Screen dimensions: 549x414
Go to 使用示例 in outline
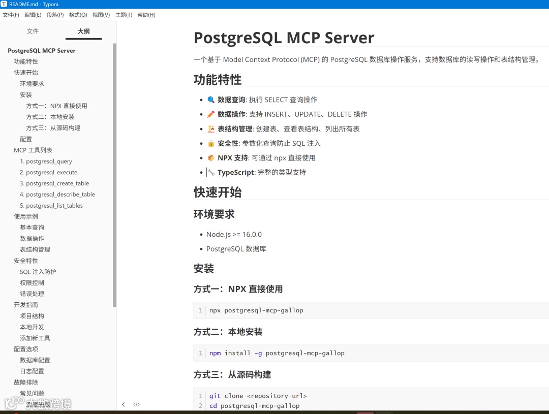[26, 216]
